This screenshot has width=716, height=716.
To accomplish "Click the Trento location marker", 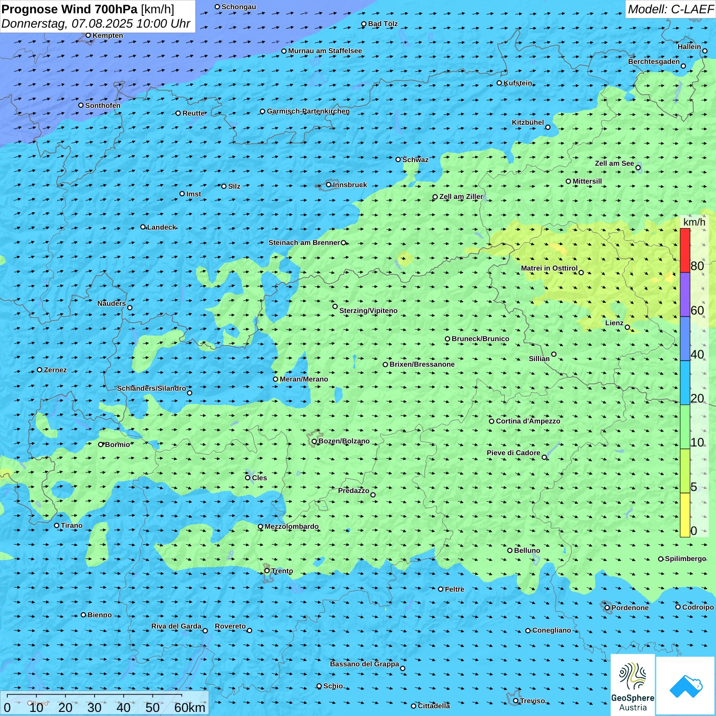I will tap(267, 571).
